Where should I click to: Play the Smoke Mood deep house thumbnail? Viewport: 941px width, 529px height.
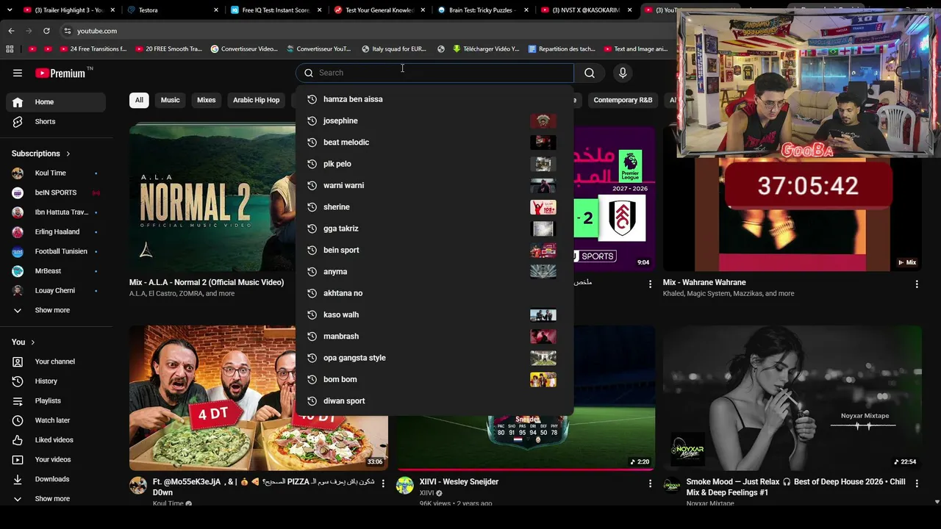point(792,397)
